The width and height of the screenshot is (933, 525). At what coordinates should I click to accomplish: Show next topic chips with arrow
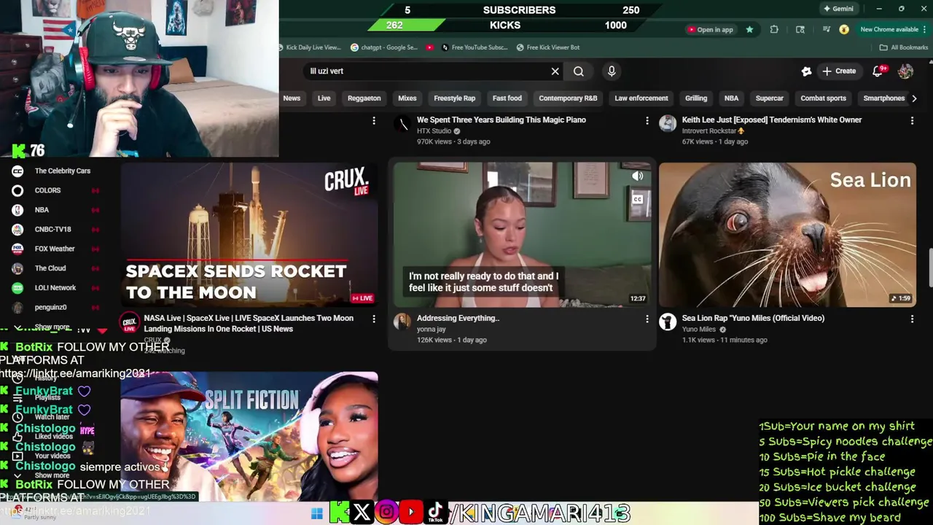point(914,98)
